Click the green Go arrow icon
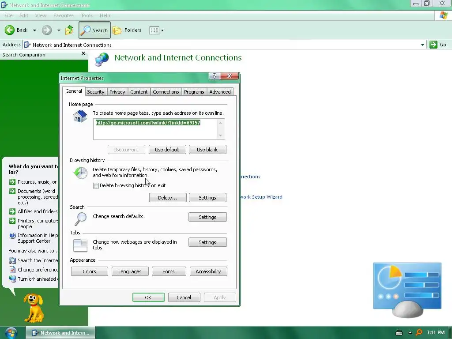Image resolution: width=452 pixels, height=339 pixels. pos(433,45)
